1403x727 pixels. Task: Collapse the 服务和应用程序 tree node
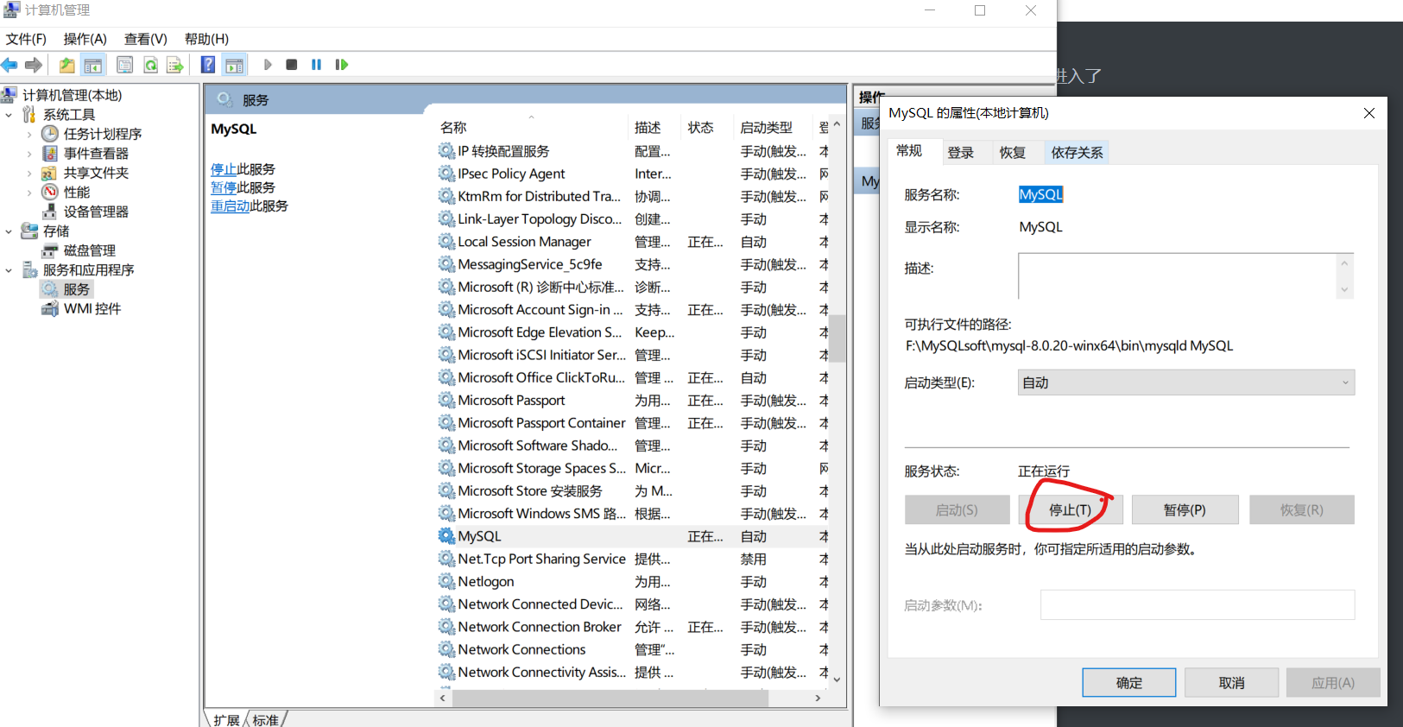click(9, 270)
